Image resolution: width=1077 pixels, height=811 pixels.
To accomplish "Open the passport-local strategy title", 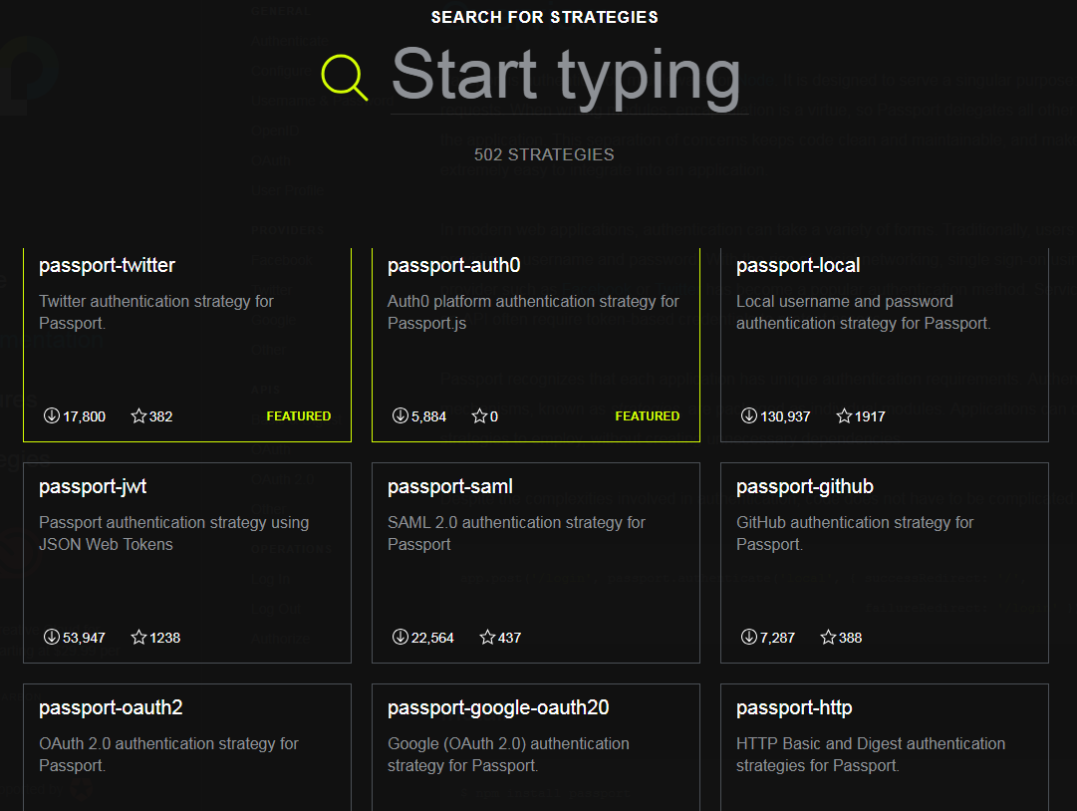I will click(x=798, y=265).
